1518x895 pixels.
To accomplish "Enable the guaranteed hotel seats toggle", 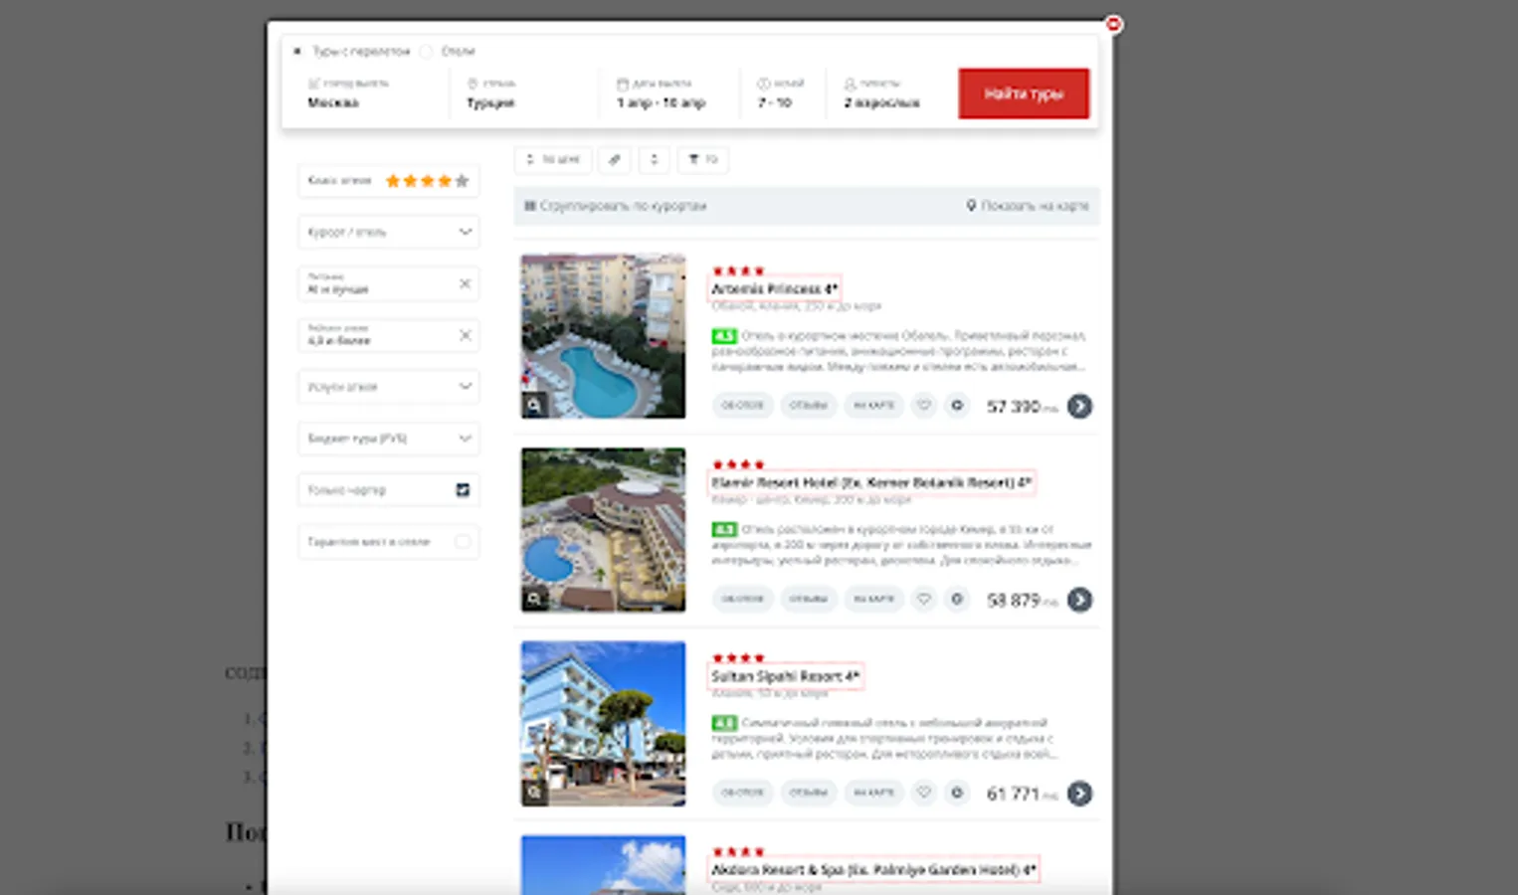I will (463, 542).
